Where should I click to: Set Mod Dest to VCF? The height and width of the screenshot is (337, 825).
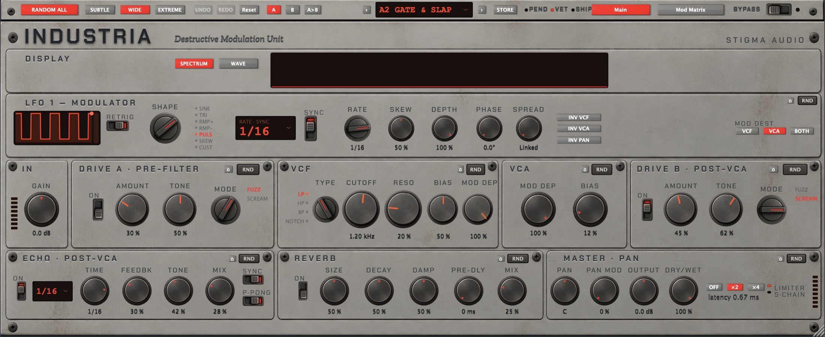point(747,131)
